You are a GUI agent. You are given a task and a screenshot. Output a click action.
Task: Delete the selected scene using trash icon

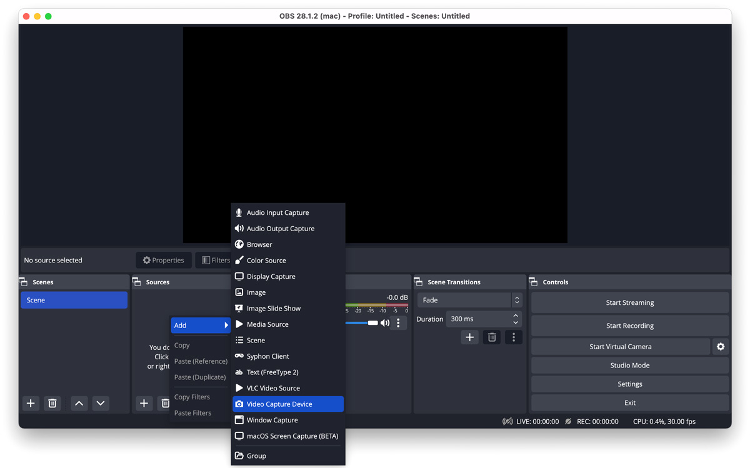52,403
